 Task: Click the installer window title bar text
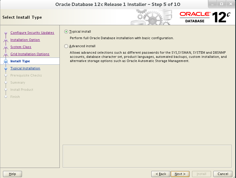pyautogui.click(x=118, y=4)
